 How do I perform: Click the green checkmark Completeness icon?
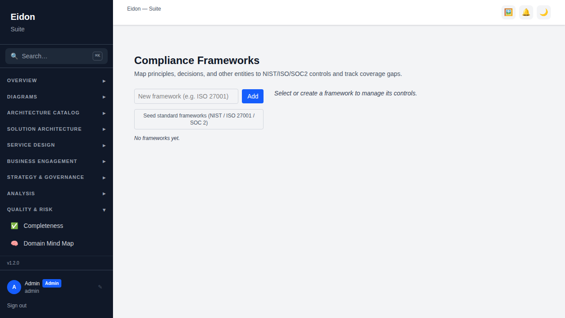(x=14, y=226)
